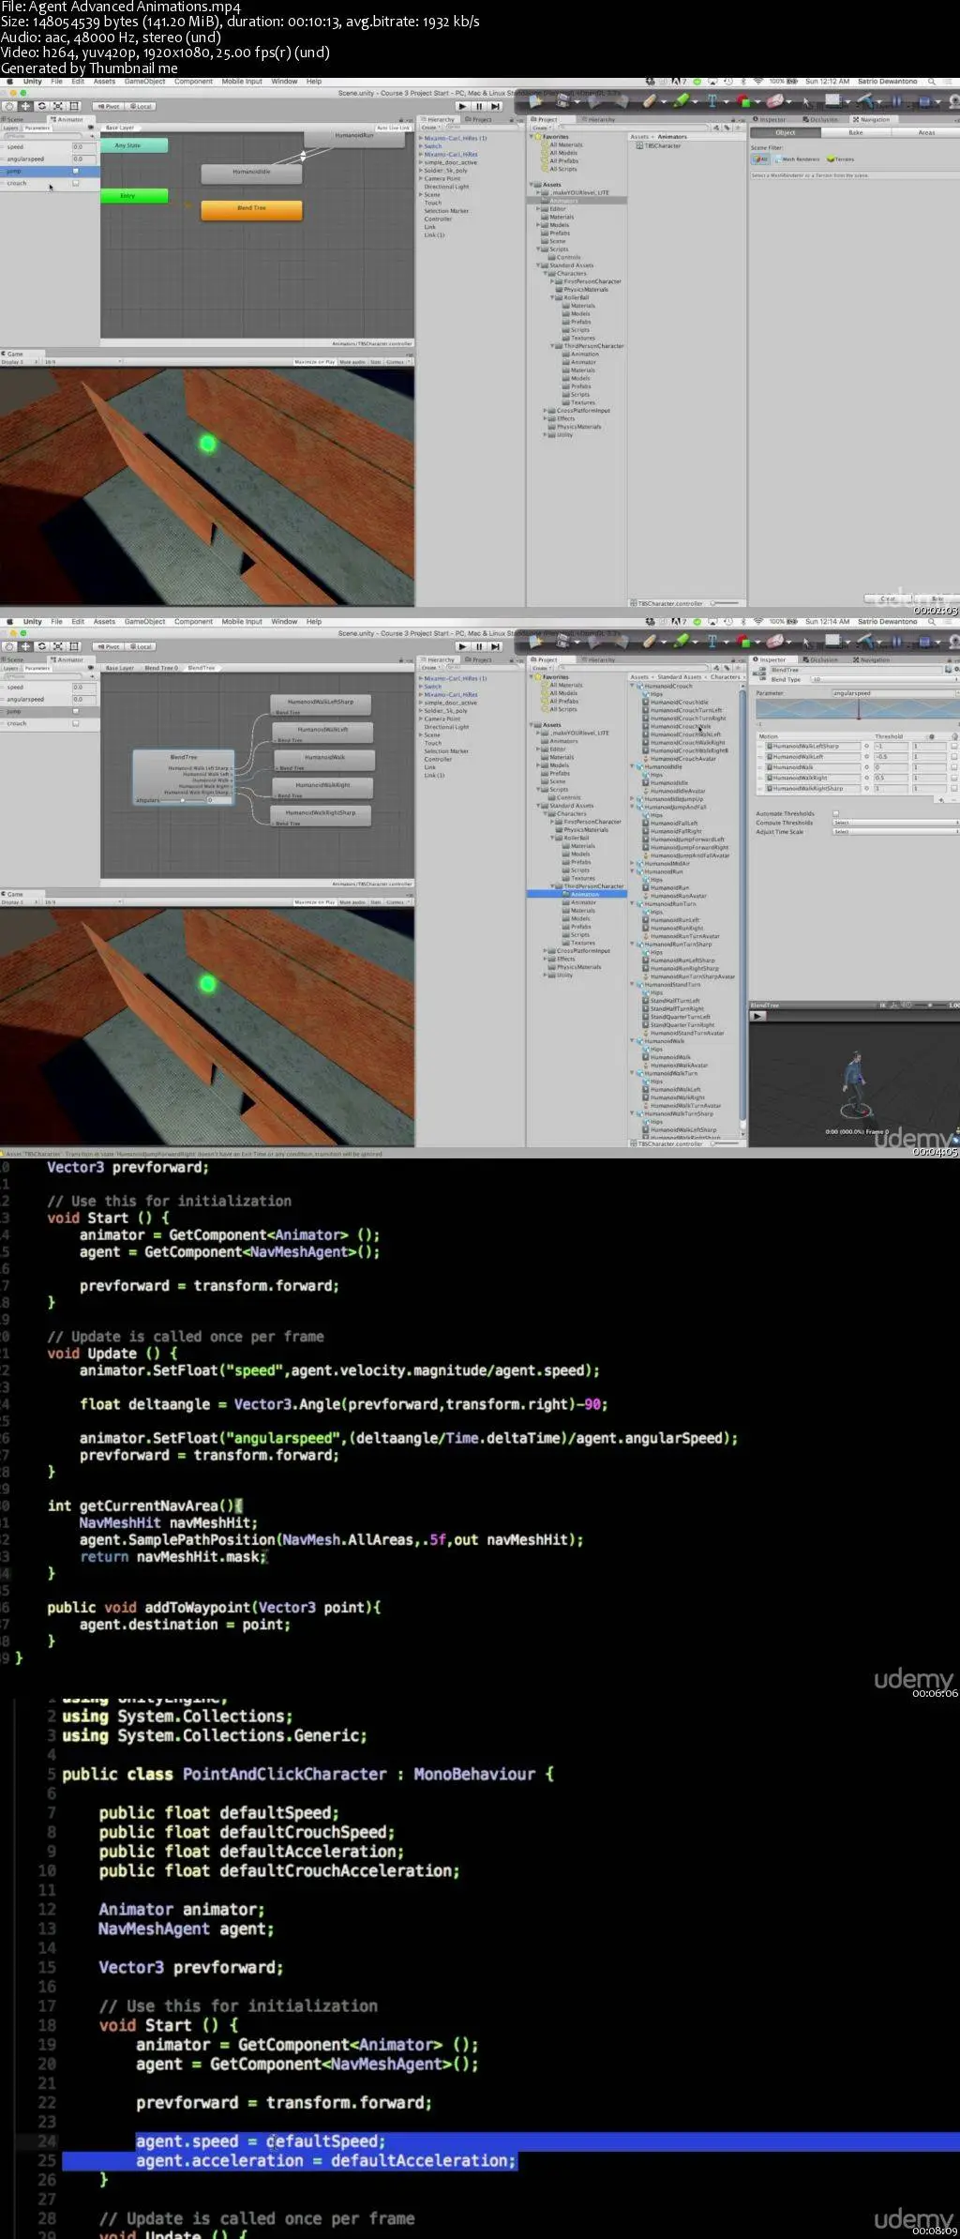This screenshot has height=2239, width=960.
Task: Switch to Bake tab in Navigation panel
Action: 855,132
